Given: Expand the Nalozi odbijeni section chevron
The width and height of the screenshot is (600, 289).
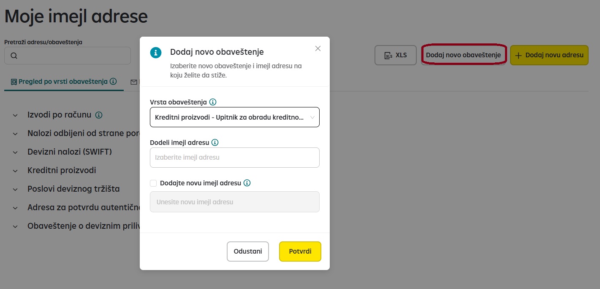Looking at the screenshot, I should pyautogui.click(x=16, y=134).
